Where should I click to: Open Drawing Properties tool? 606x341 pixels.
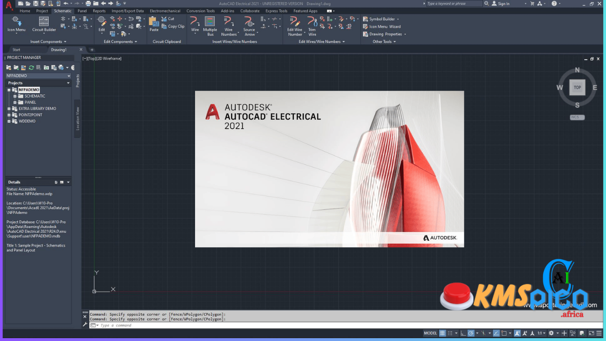coord(383,34)
